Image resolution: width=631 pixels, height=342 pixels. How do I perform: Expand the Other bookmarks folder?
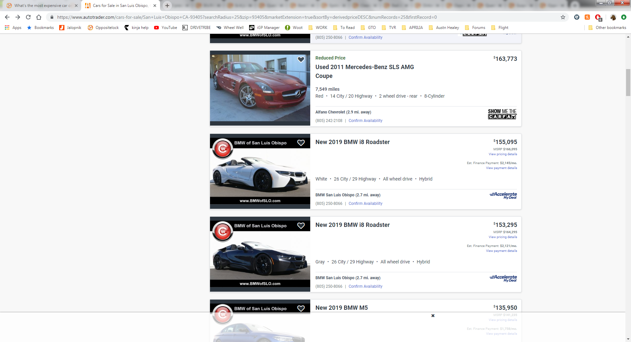607,28
